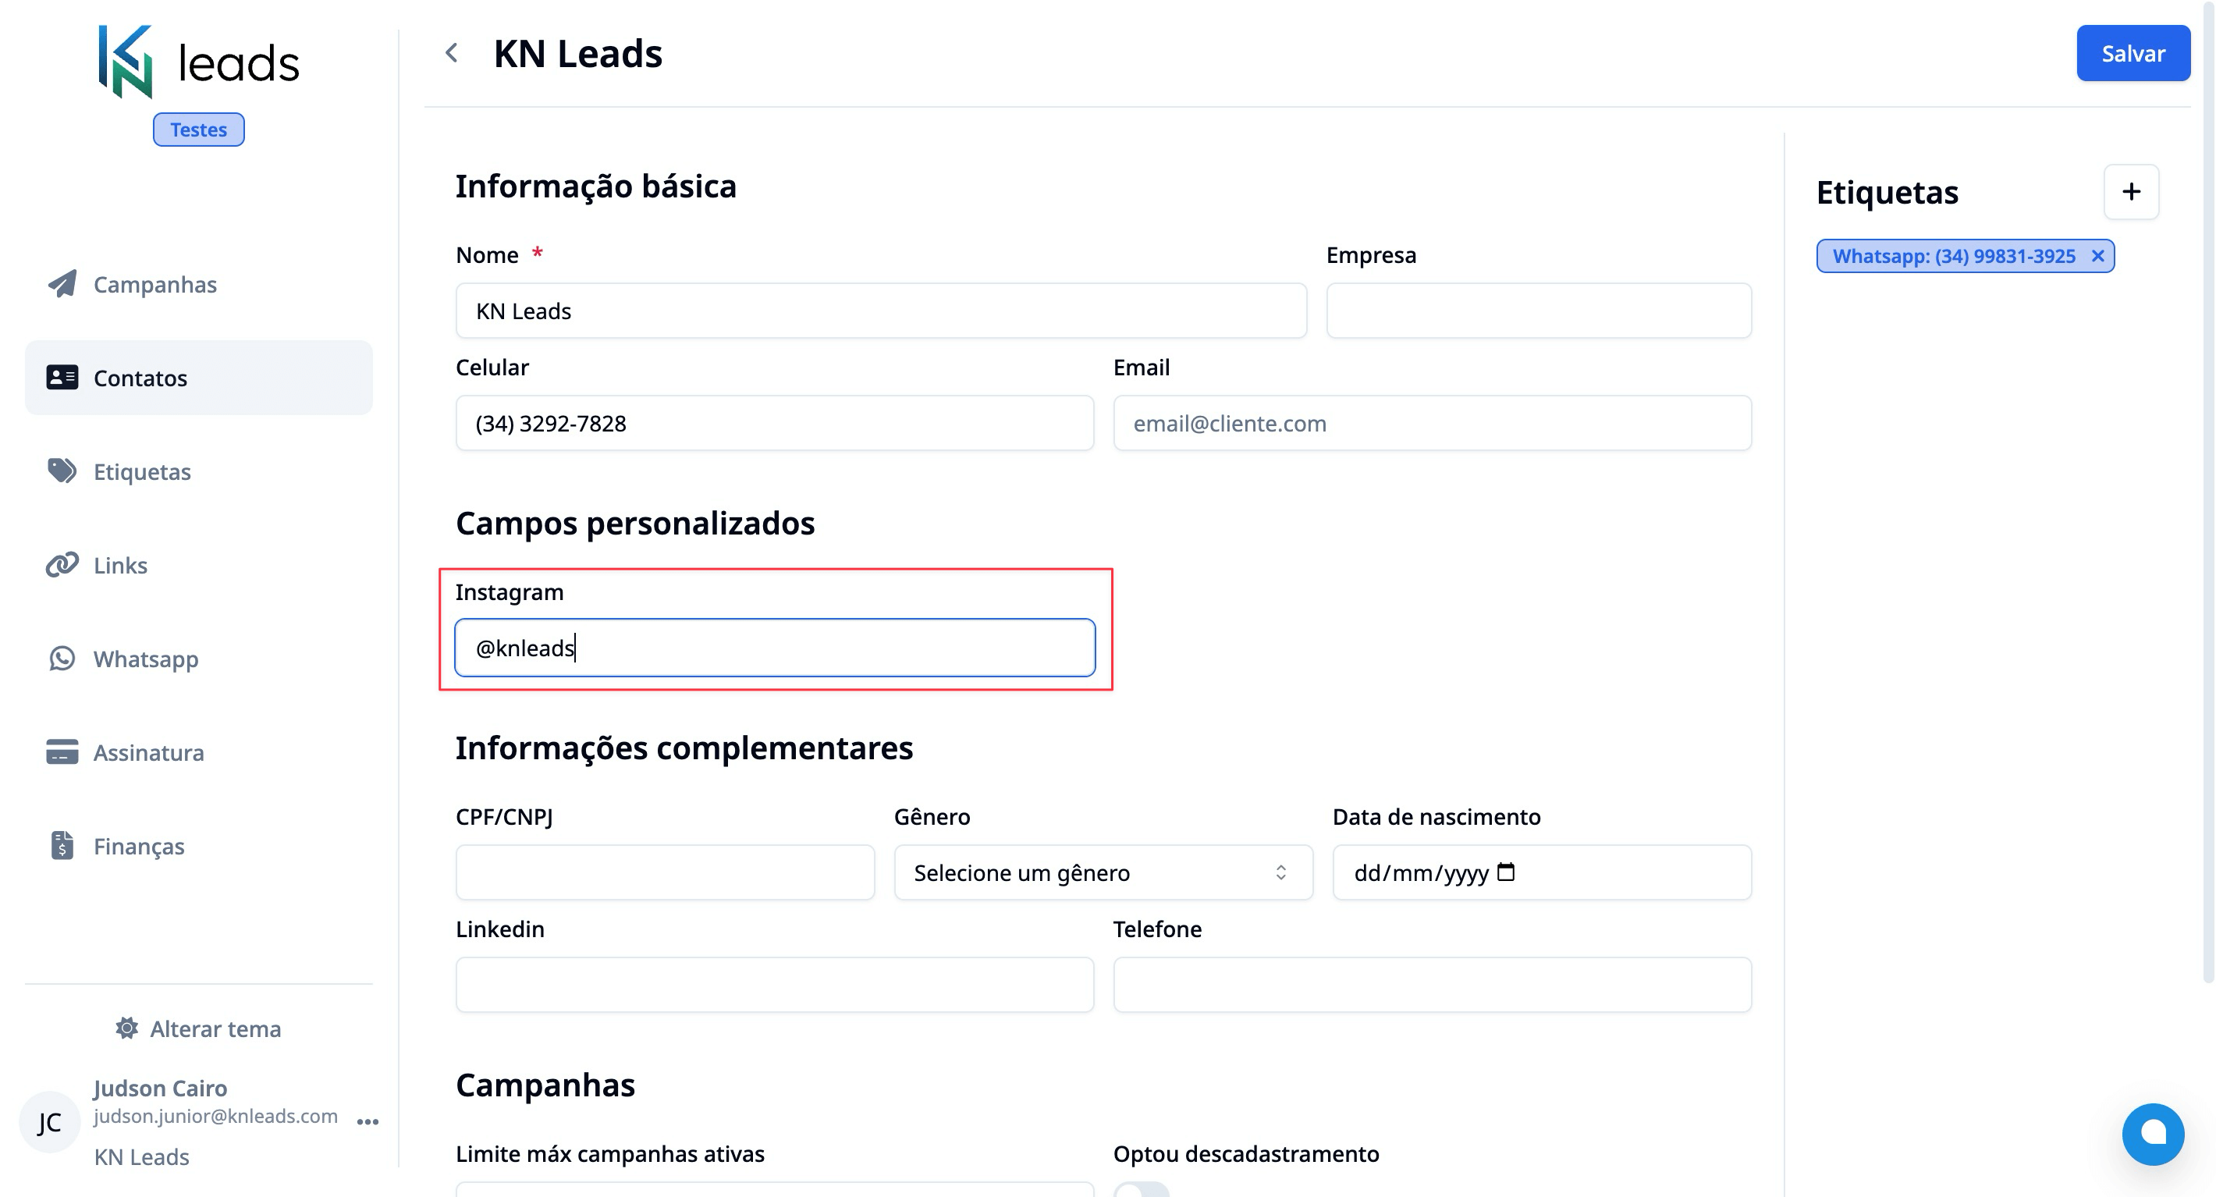Select the Linkedin text field
Screen dimensions: 2216x1197
pyautogui.click(x=774, y=985)
